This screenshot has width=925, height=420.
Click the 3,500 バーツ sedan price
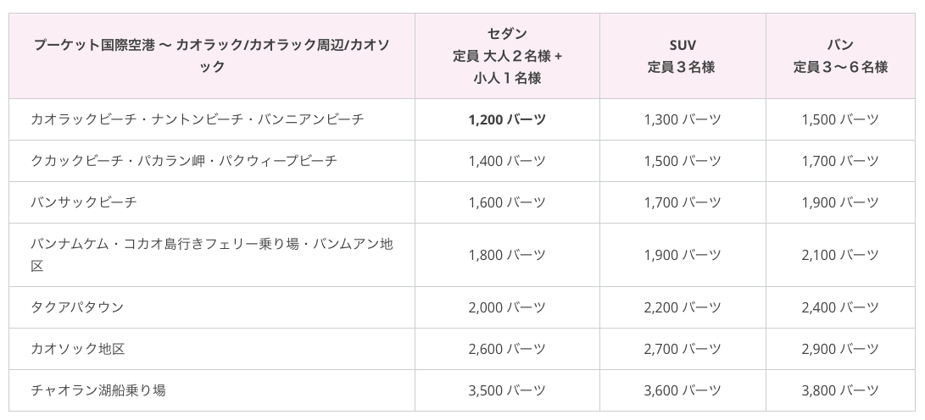click(x=507, y=390)
